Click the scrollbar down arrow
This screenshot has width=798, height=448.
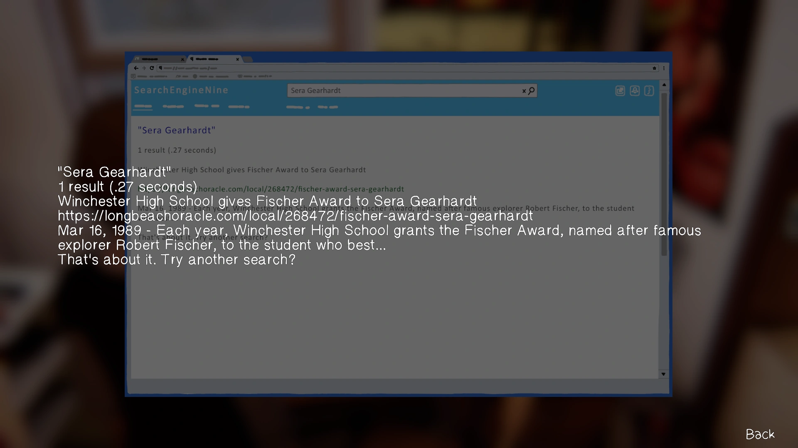coord(663,374)
